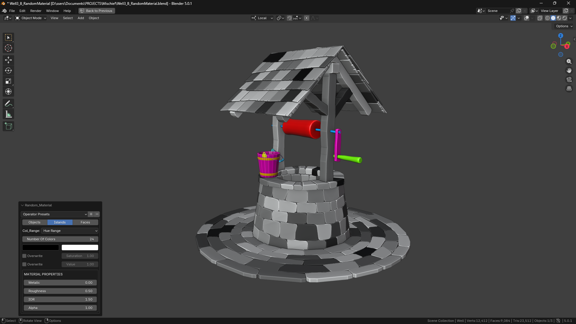The height and width of the screenshot is (324, 576).
Task: Select the Rotate tool
Action: point(8,70)
